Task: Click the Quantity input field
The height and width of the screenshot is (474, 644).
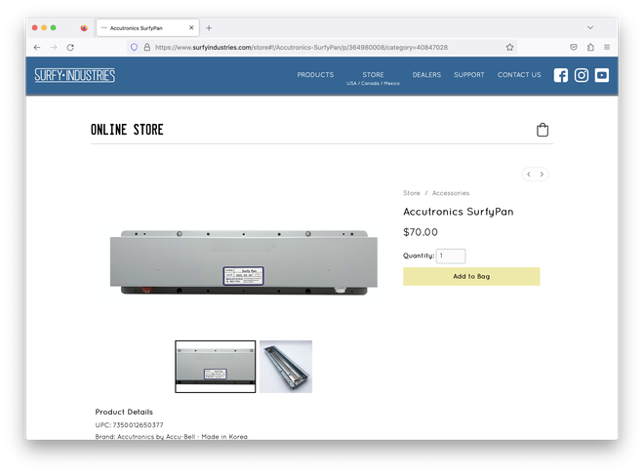Action: (x=451, y=256)
